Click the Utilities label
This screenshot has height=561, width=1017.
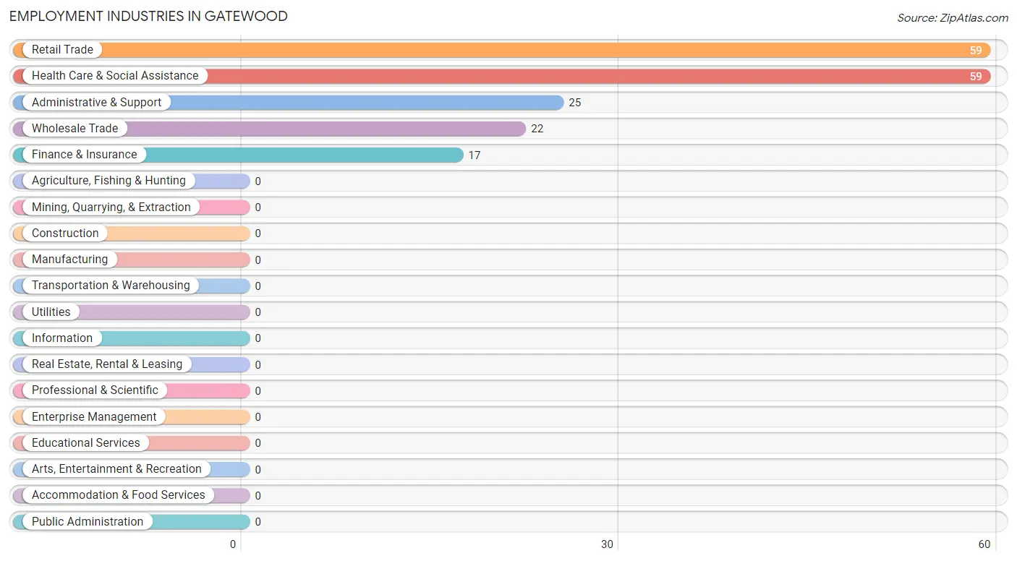click(51, 312)
